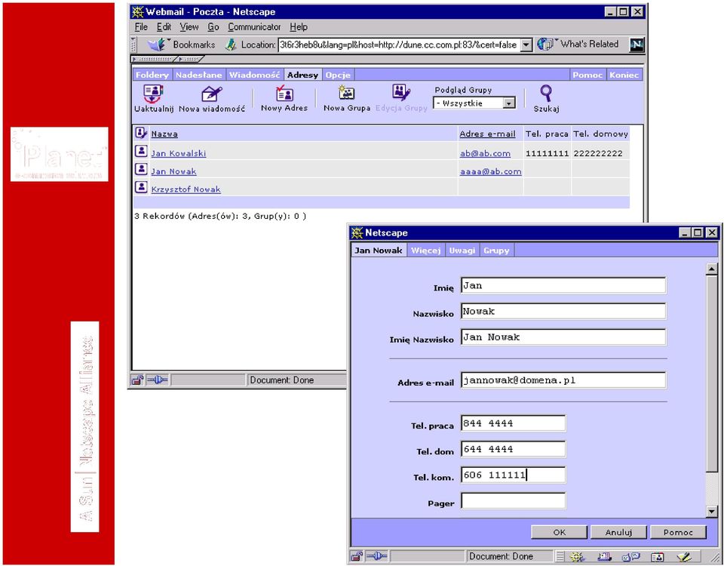The height and width of the screenshot is (566, 724).
Task: Open Inbox mailbox from component bar
Action: tap(604, 557)
